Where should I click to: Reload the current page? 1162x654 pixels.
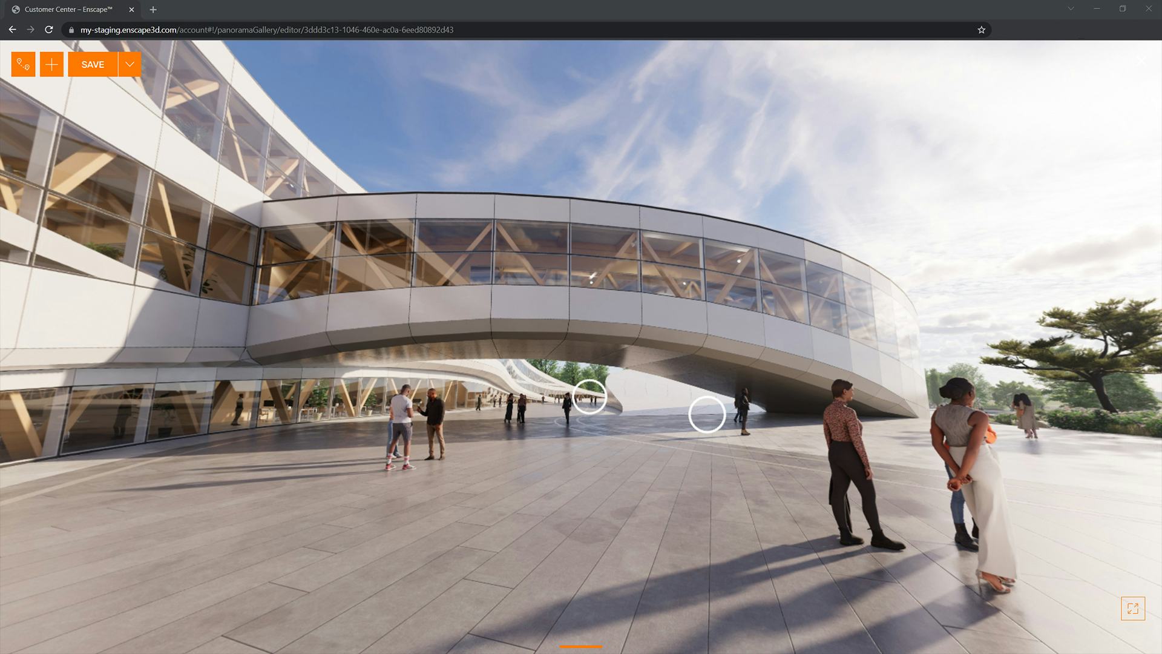coord(48,29)
